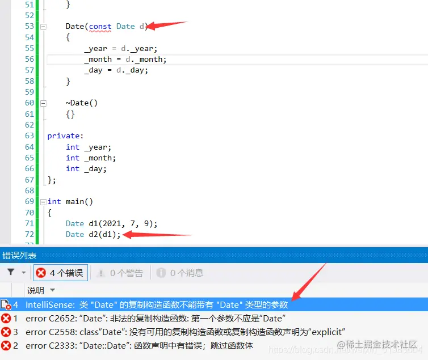Click the underlined const keyword on line 53
Screen dimensions: 428x360
coord(100,27)
